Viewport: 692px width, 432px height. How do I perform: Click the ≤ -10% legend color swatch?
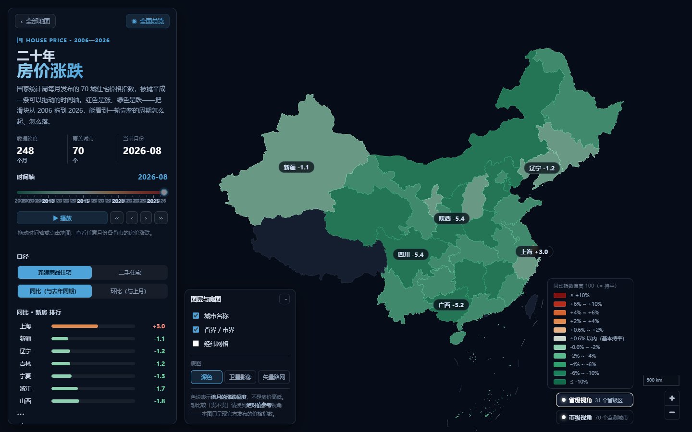560,382
